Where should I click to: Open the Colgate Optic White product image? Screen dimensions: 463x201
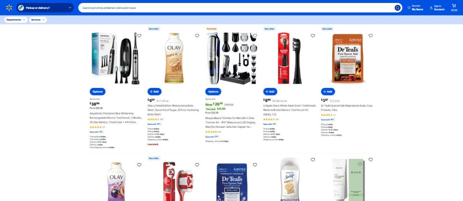(290, 58)
